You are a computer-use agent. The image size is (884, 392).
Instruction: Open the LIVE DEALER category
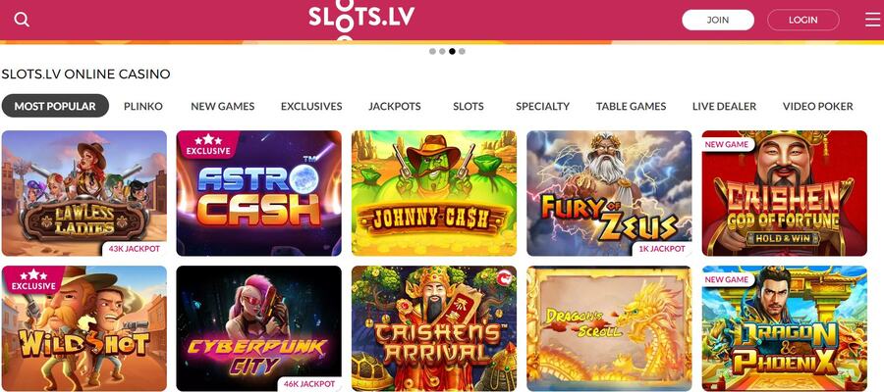(x=724, y=106)
